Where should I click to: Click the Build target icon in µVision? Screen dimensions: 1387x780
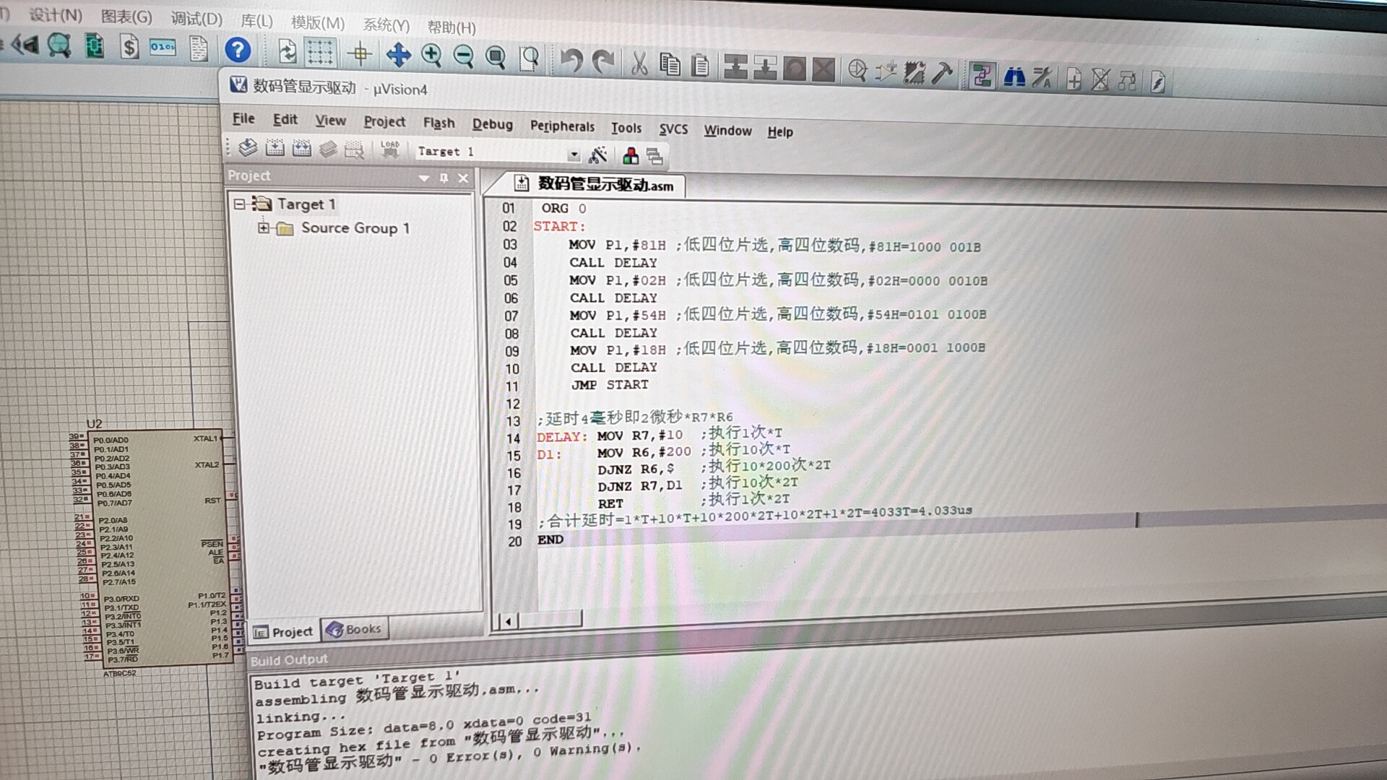275,148
